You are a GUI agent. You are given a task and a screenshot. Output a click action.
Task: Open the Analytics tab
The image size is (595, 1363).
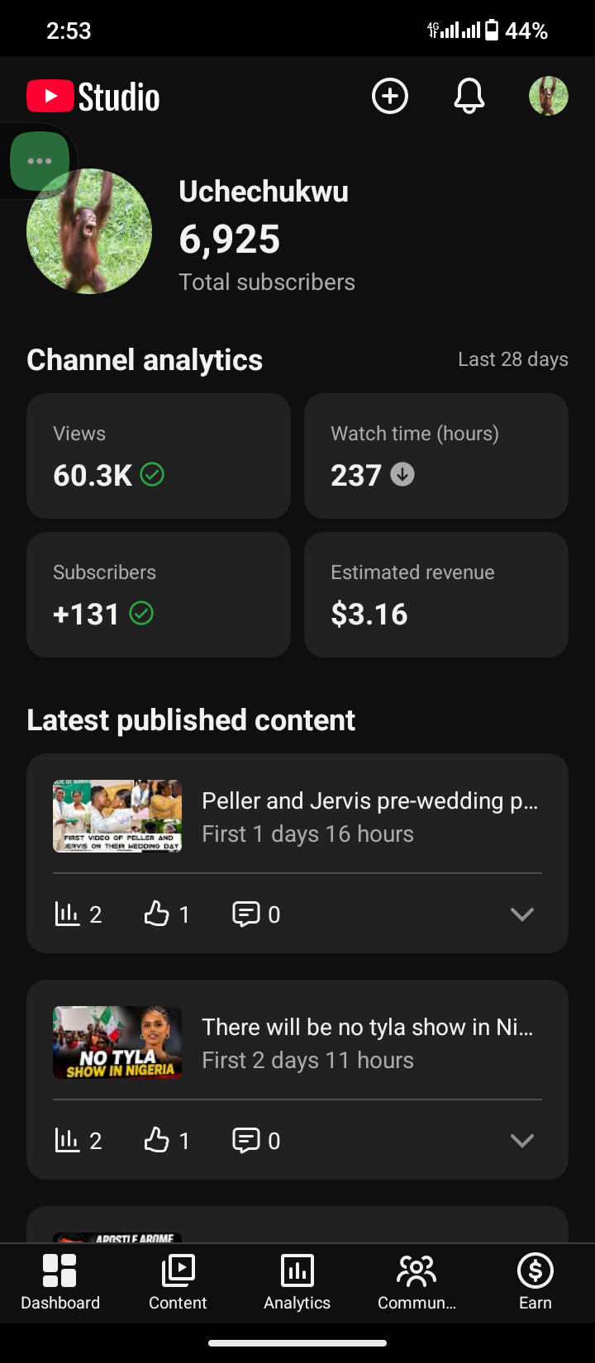tap(297, 1283)
